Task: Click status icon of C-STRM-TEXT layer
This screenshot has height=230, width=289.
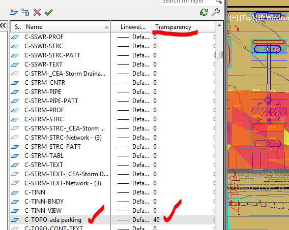Action: pos(15,165)
